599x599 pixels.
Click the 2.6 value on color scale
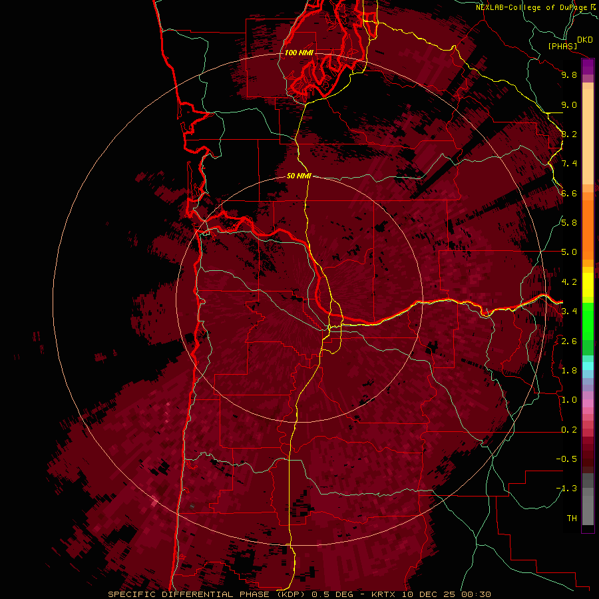coord(569,341)
